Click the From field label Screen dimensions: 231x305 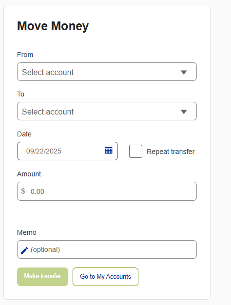point(25,55)
